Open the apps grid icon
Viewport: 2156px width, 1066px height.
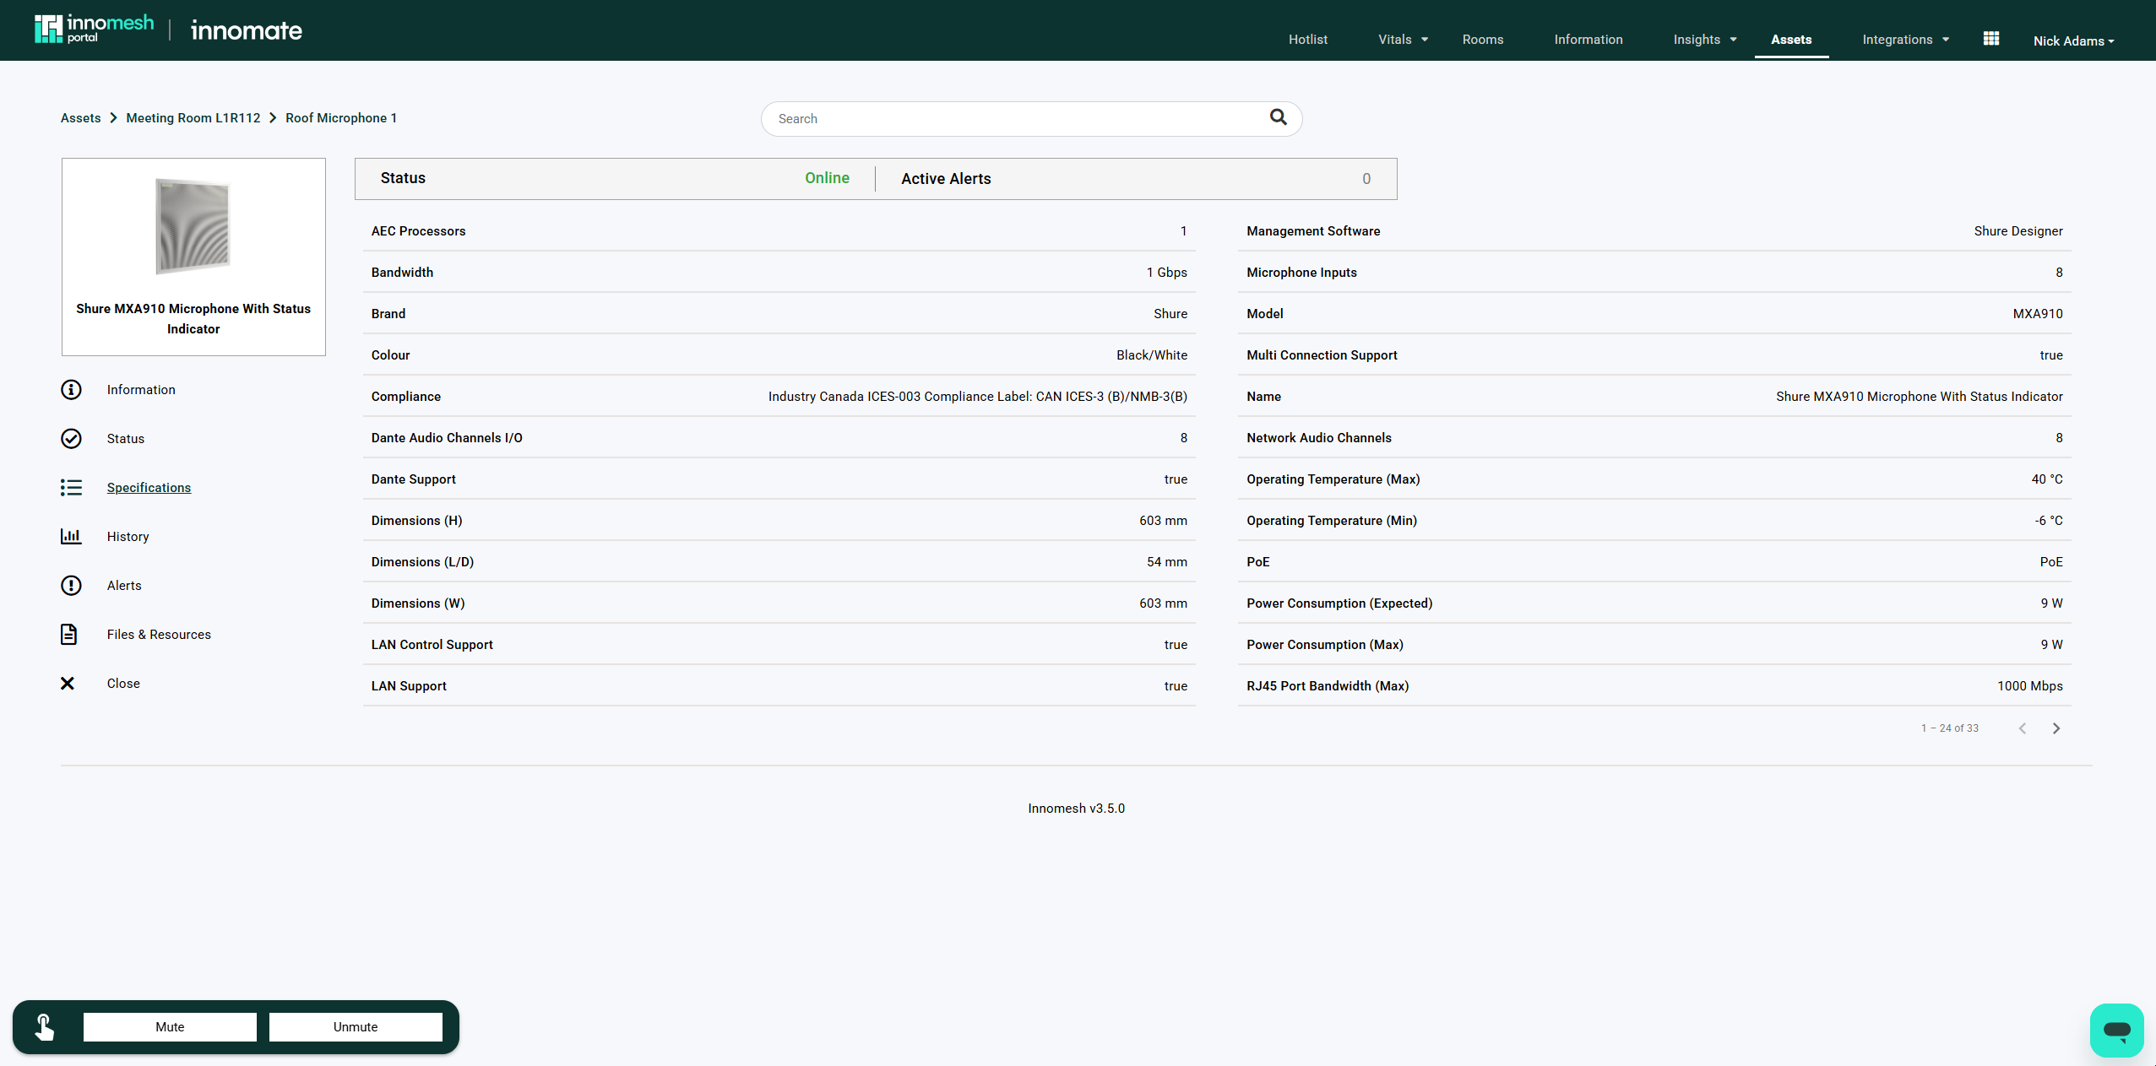click(x=1990, y=39)
